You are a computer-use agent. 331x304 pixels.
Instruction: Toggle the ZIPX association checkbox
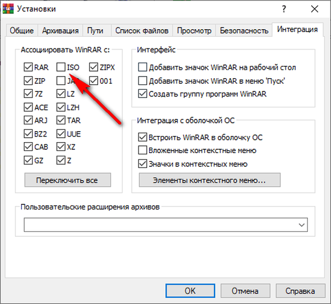click(93, 68)
